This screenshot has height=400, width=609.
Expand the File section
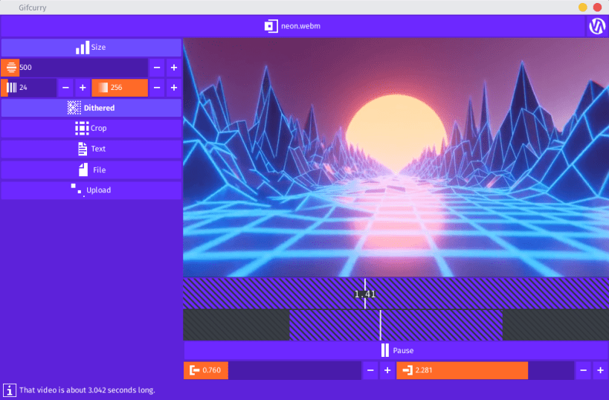click(91, 170)
